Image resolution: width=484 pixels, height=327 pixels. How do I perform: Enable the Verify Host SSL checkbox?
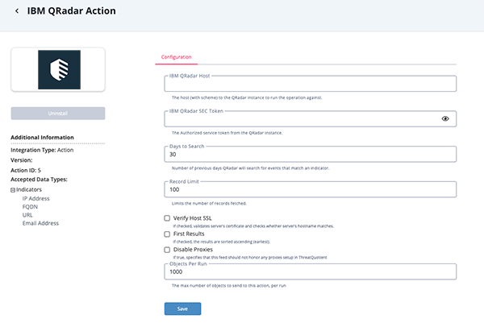point(167,218)
